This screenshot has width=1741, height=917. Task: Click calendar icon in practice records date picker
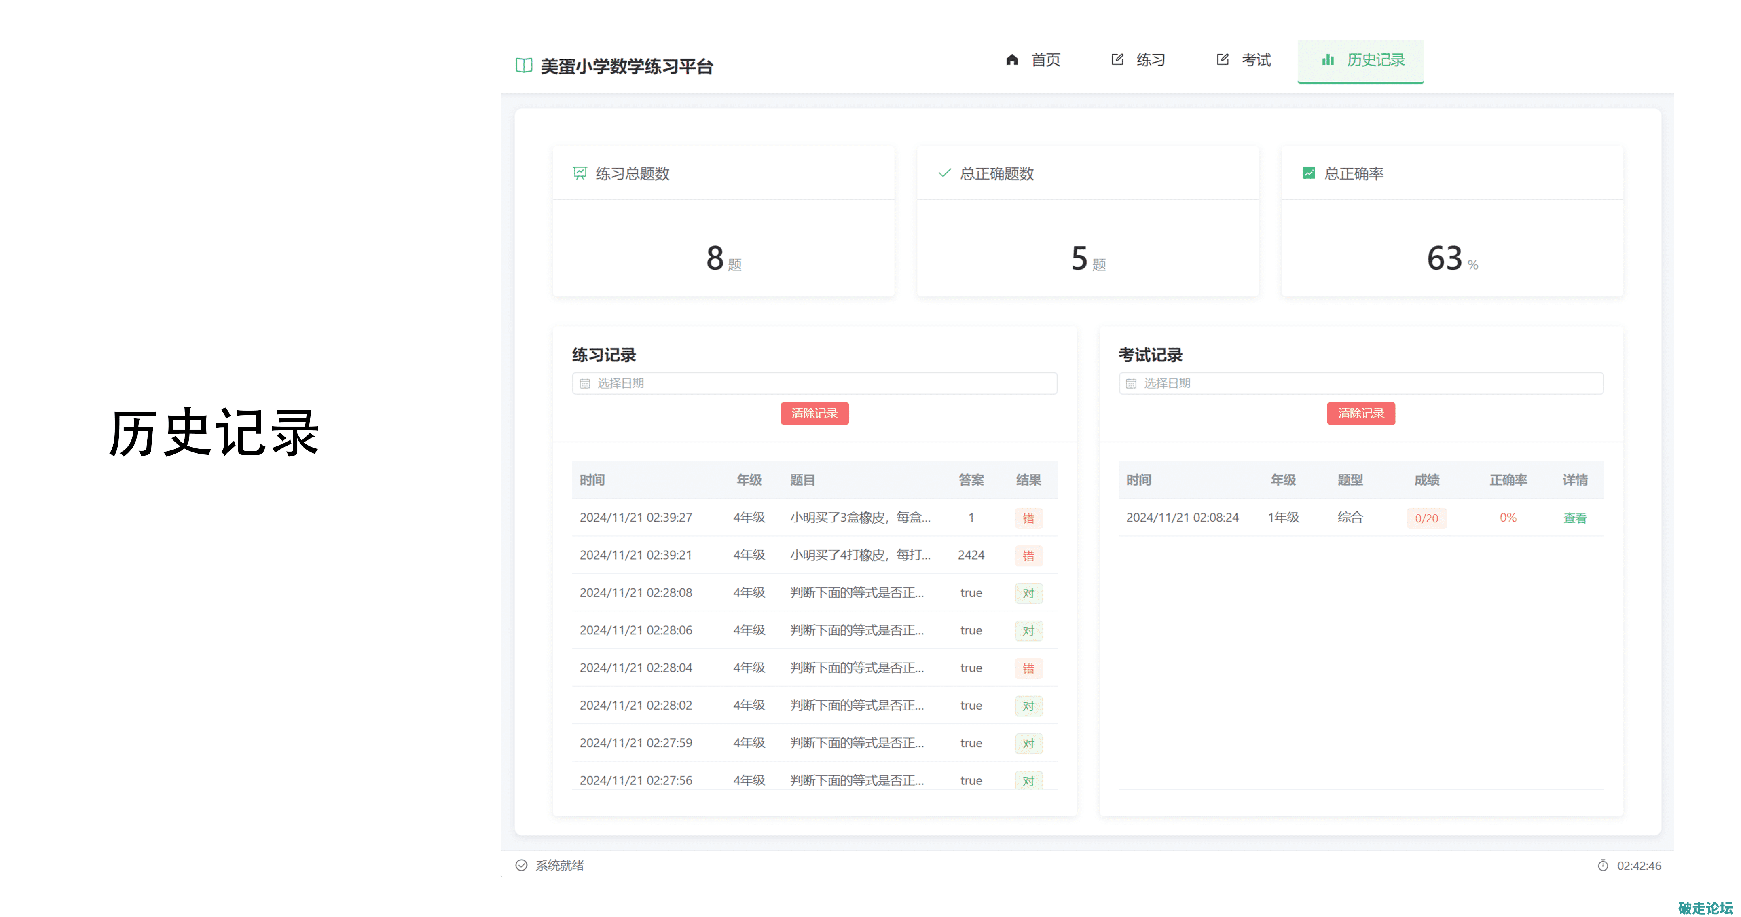(x=585, y=383)
